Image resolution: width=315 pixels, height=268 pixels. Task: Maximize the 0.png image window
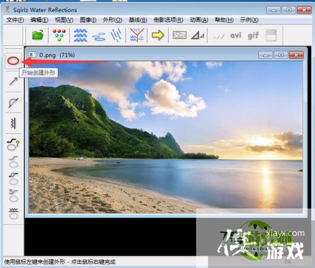point(281,55)
